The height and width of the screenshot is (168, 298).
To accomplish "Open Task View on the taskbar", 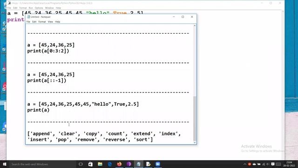I will tap(81, 164).
